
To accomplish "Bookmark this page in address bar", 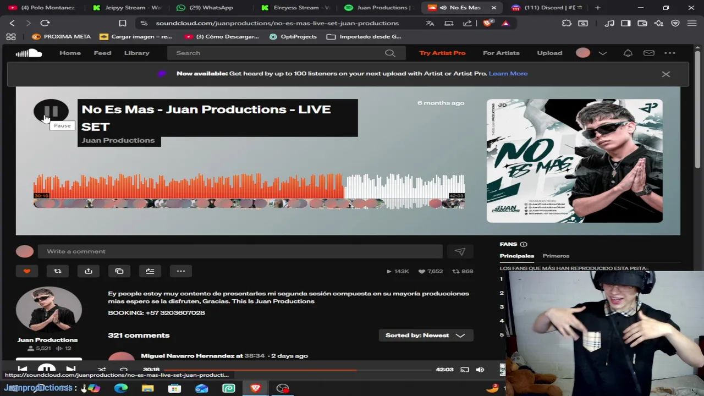I will coord(123,23).
